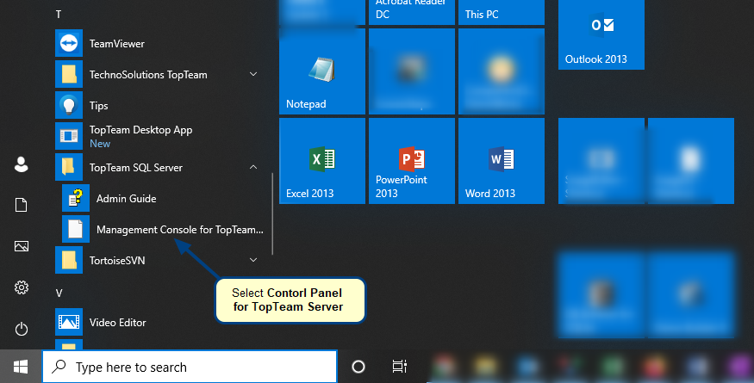The width and height of the screenshot is (754, 383).
Task: Click the TopTeam SQL Server label
Action: click(136, 168)
